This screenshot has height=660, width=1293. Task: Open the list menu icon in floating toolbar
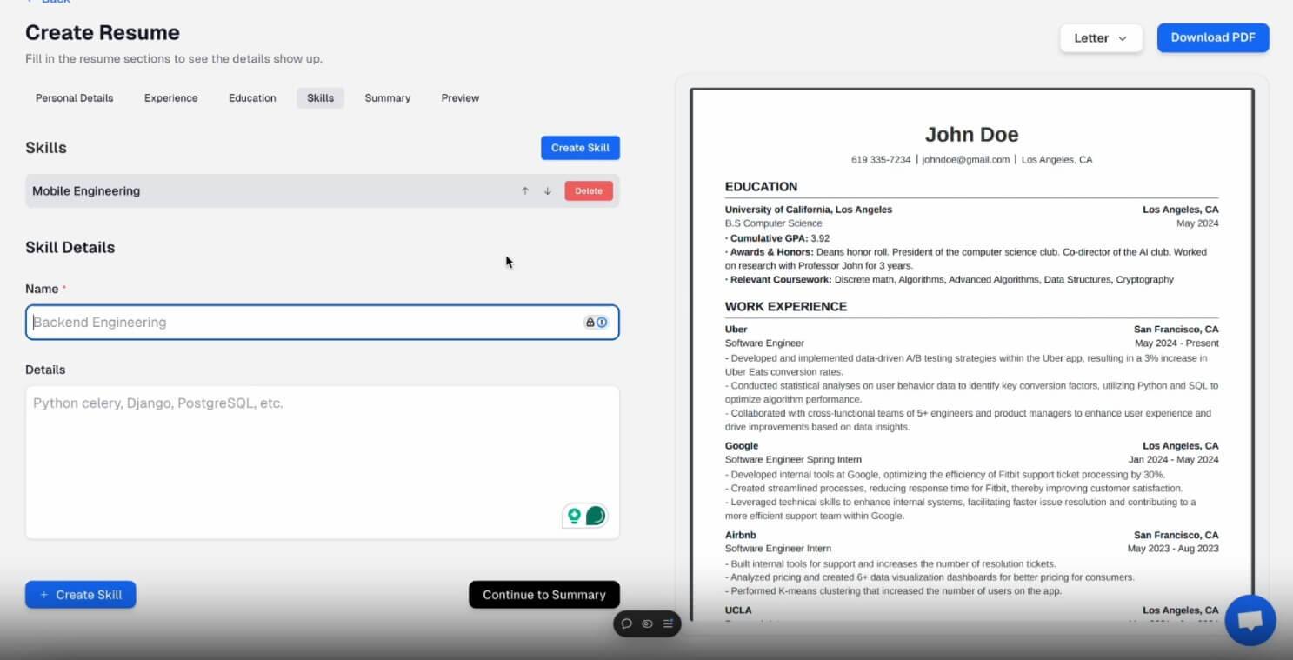click(668, 623)
